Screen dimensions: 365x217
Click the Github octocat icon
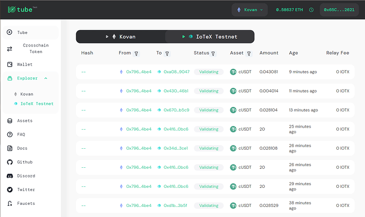[x=10, y=162]
